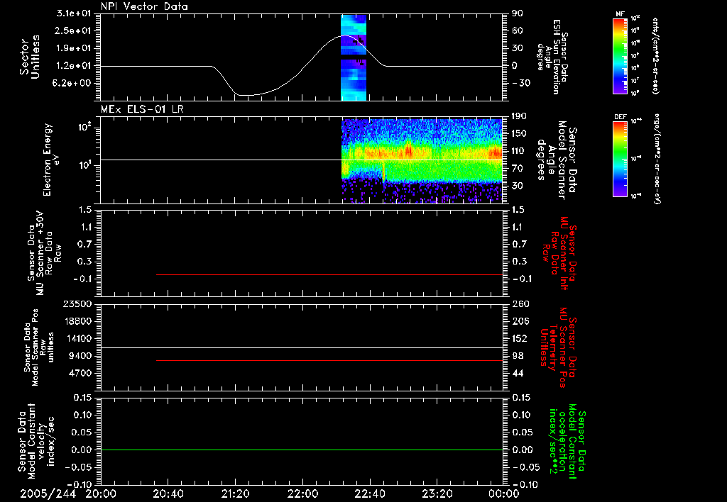Click the 'ergs/(cm**2-sr-sec-eV)' units label

tap(657, 158)
